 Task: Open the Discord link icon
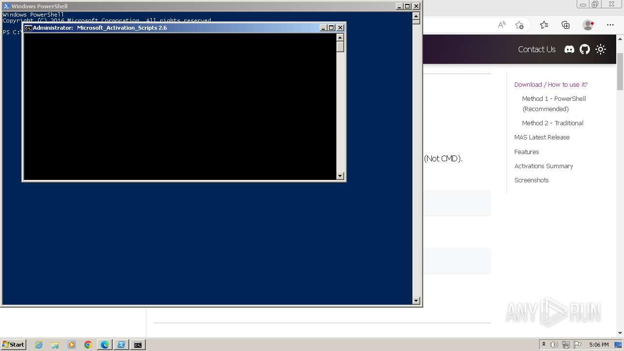coord(569,49)
